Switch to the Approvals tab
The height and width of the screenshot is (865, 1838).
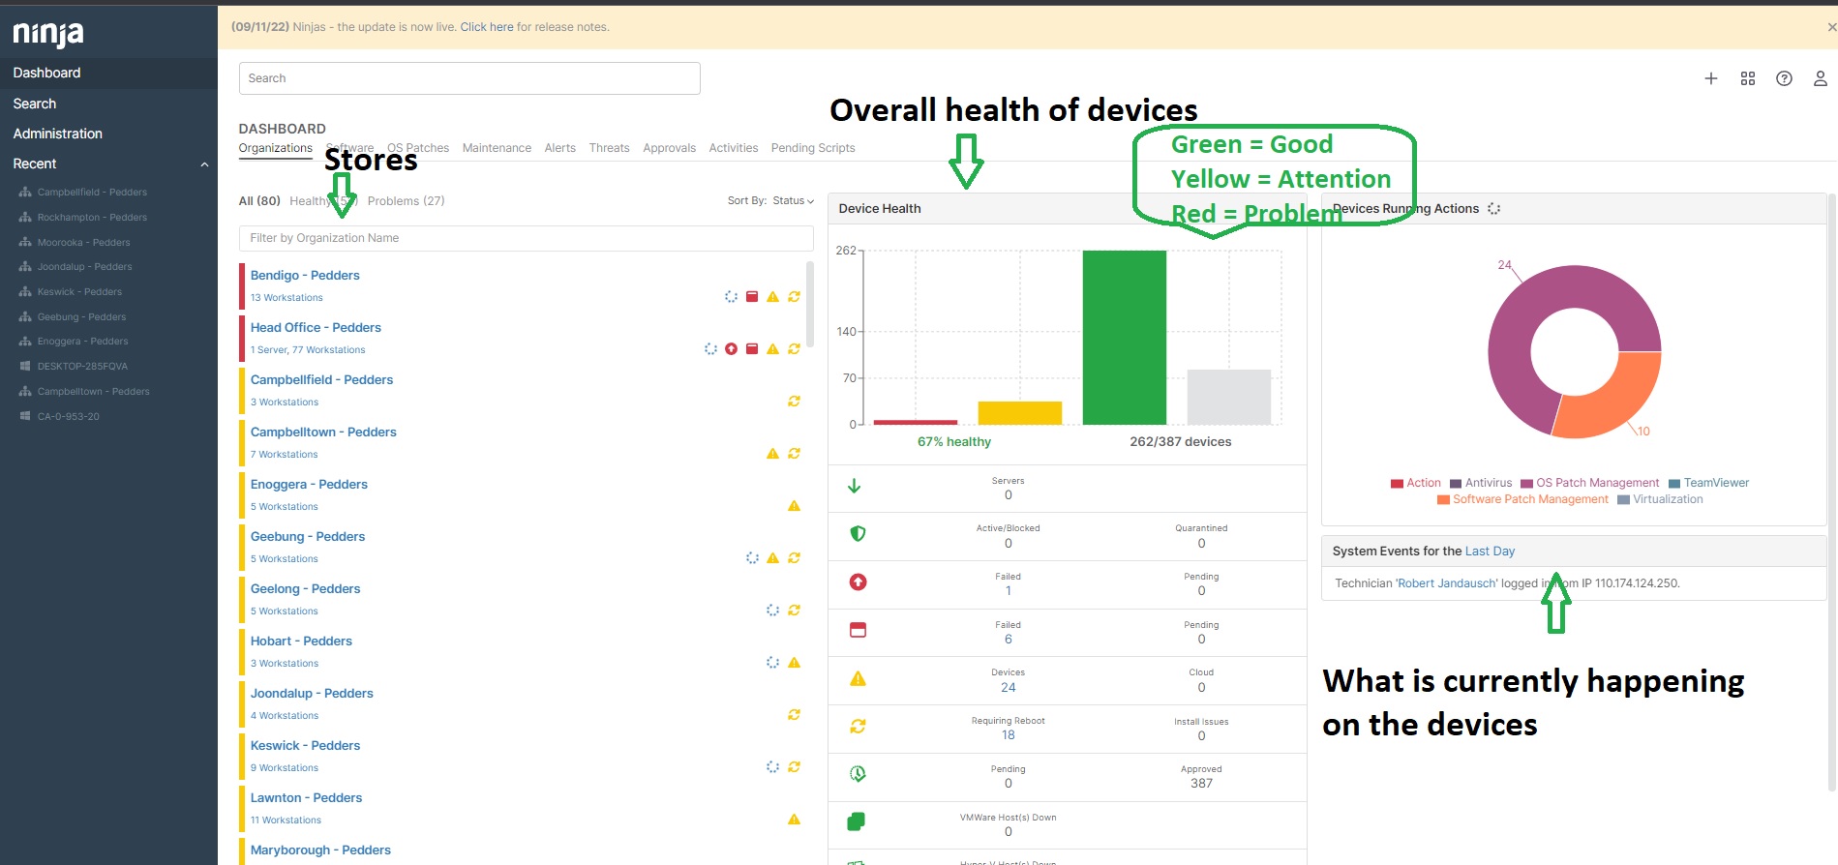pos(669,148)
